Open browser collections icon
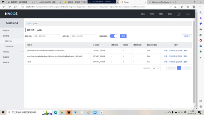This screenshot has width=204, height=115. tap(188, 7)
